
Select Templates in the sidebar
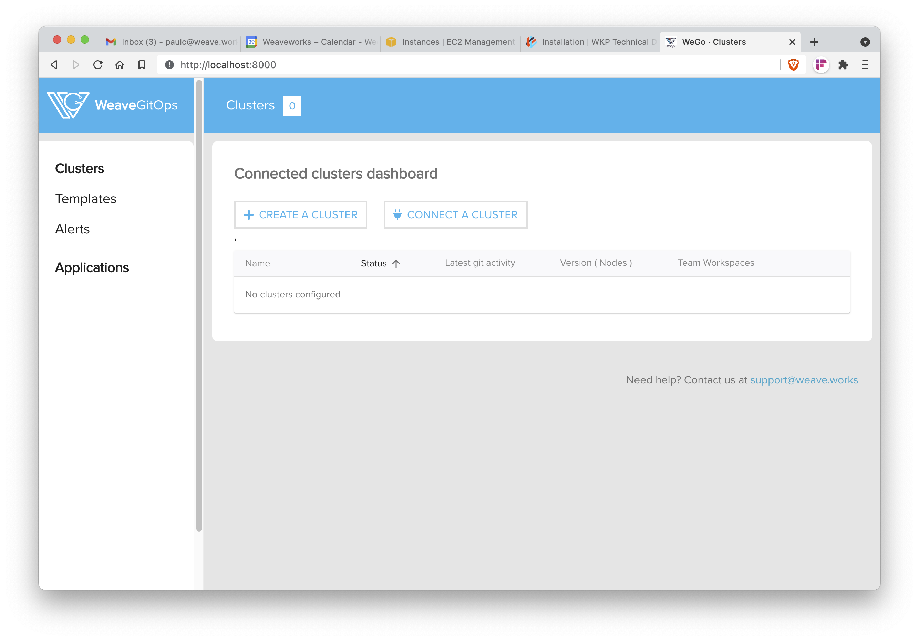click(x=86, y=198)
